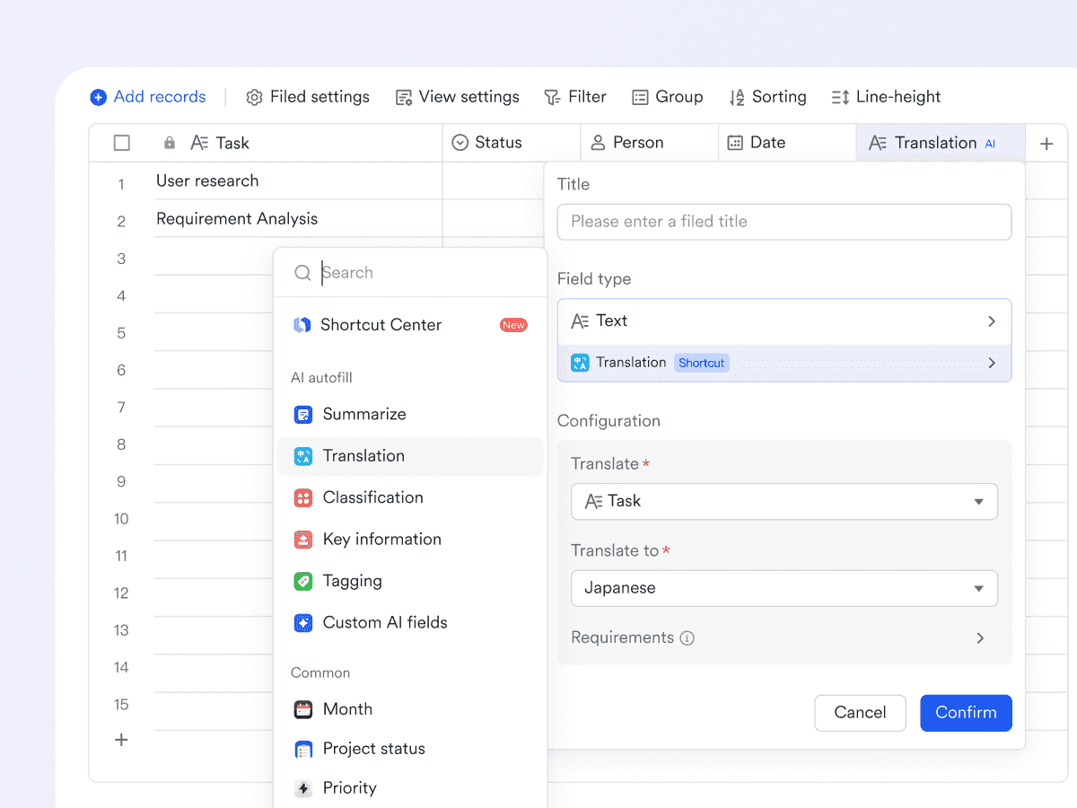
Task: Open Shortcut Center entry
Action: (410, 325)
